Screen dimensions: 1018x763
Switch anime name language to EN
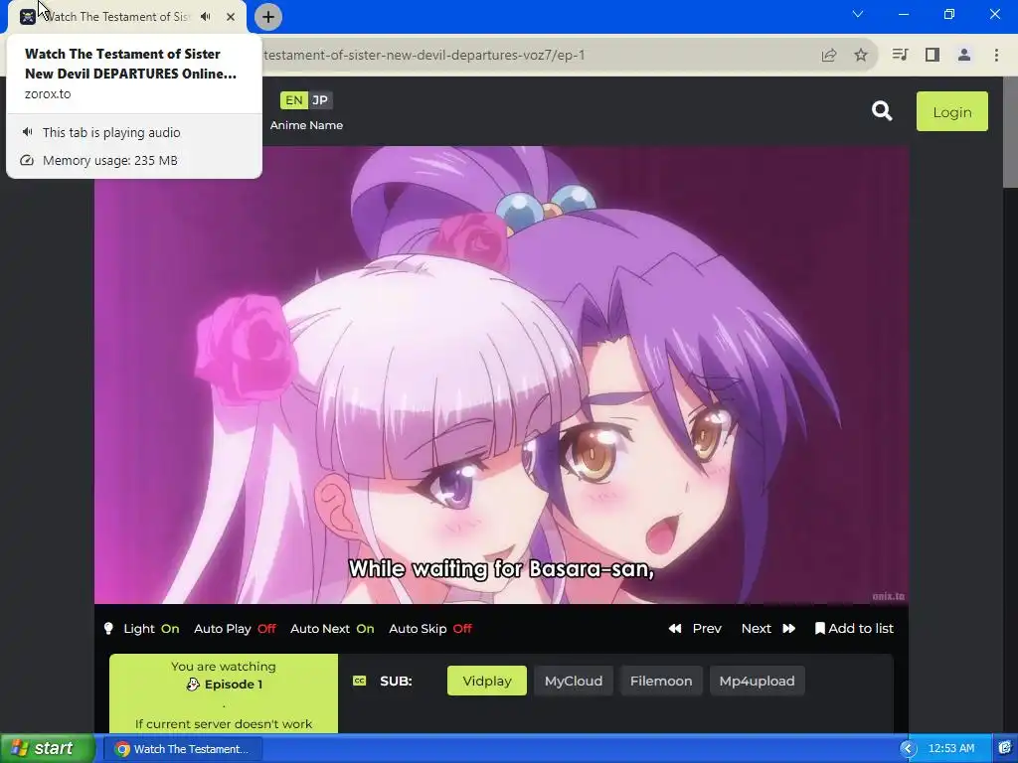tap(293, 100)
